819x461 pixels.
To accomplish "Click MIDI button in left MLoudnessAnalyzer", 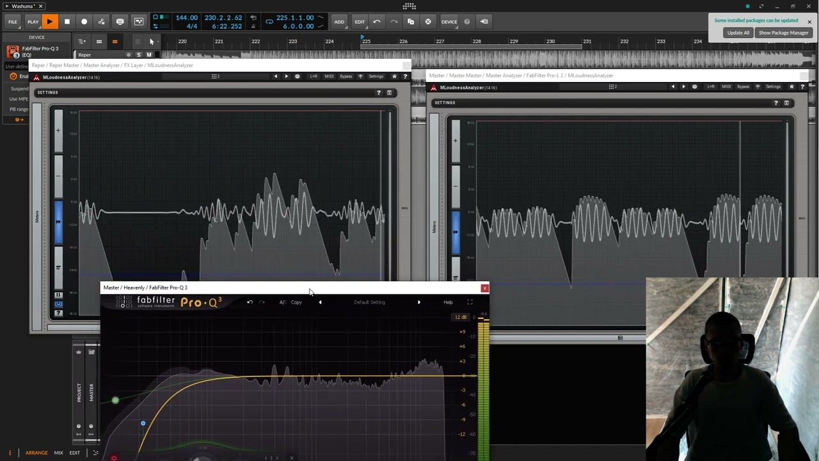I will [x=329, y=76].
